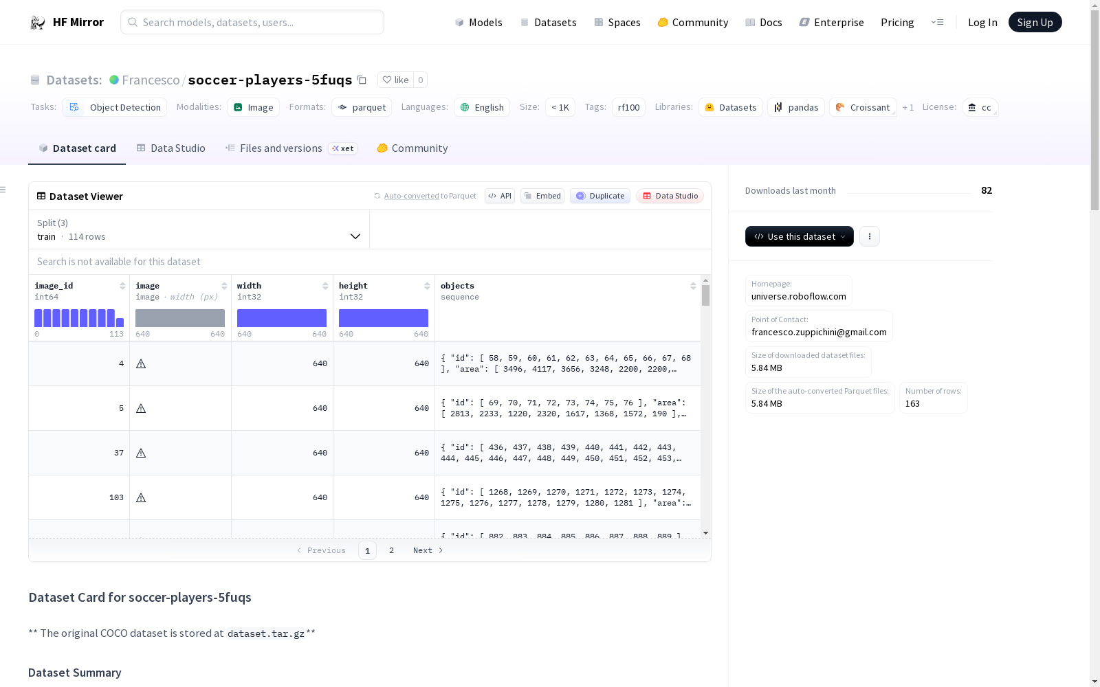Click the Log In link
This screenshot has height=687, width=1100.
click(982, 22)
